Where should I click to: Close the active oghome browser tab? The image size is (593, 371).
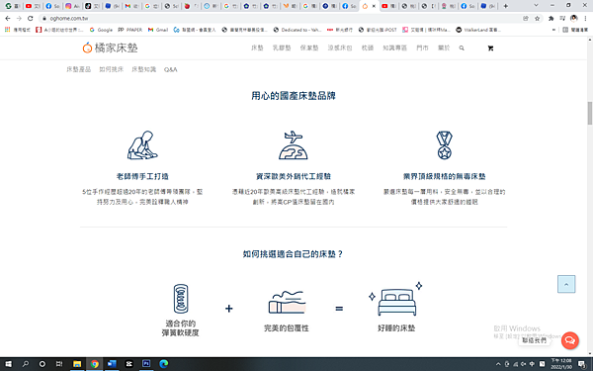(374, 6)
